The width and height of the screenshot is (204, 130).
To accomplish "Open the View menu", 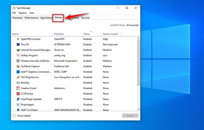I will tap(32, 13).
